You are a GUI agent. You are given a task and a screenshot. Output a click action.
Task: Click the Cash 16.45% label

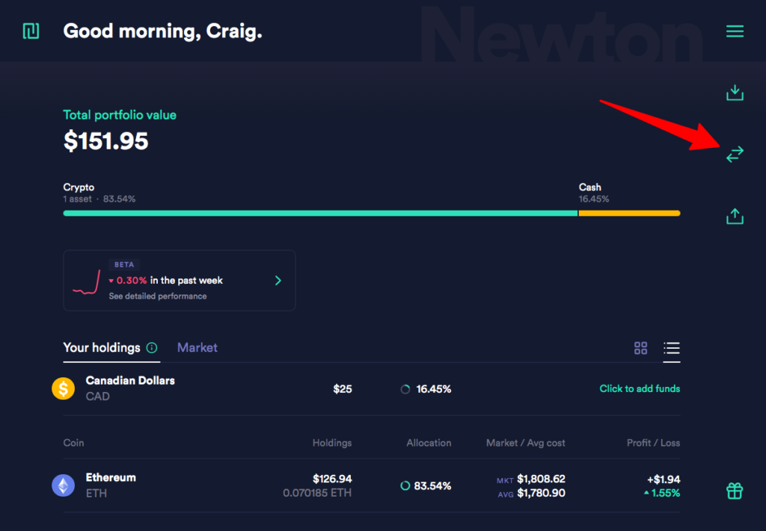(x=593, y=193)
